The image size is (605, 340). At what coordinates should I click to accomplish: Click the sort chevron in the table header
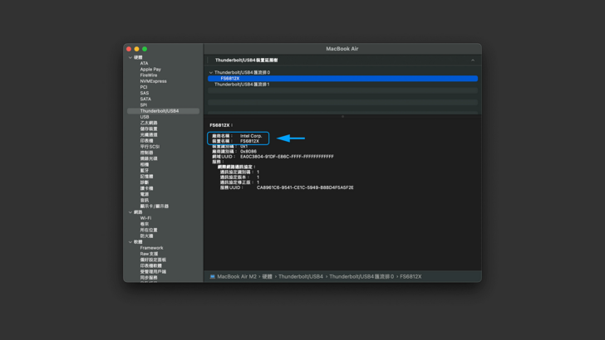click(x=473, y=61)
